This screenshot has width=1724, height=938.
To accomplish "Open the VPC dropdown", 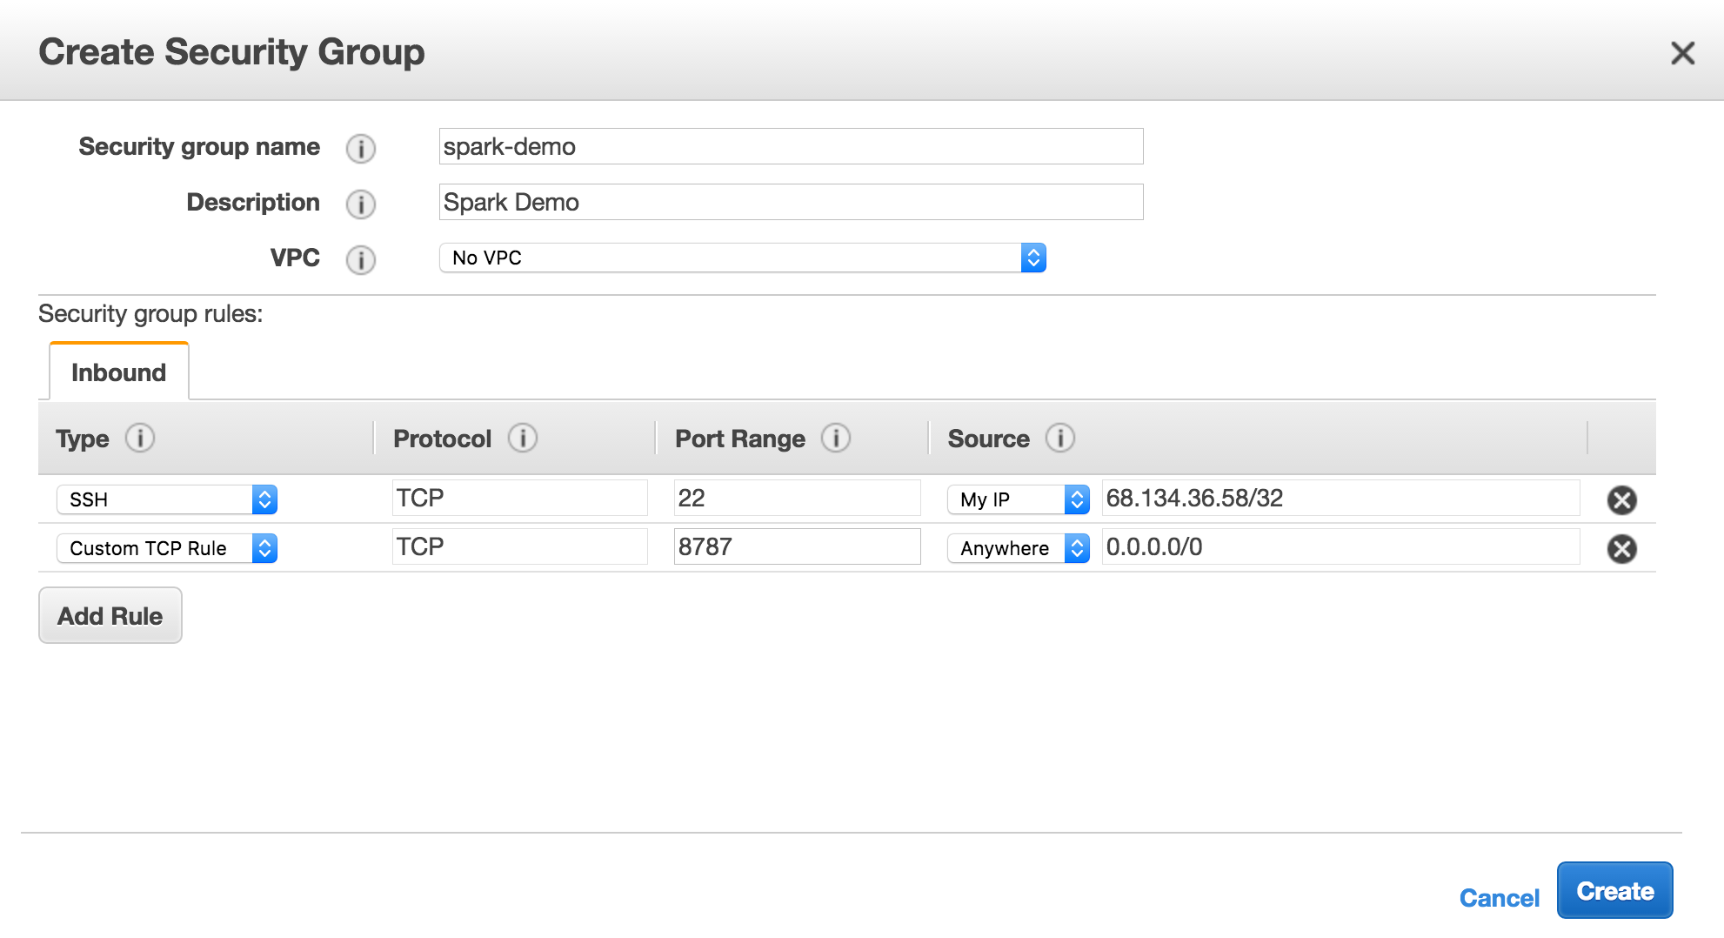I will (742, 258).
